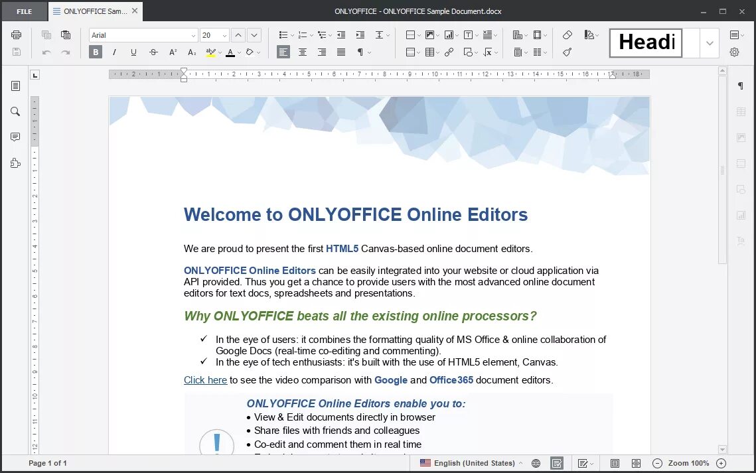Switch to the FILE tab

pos(24,11)
